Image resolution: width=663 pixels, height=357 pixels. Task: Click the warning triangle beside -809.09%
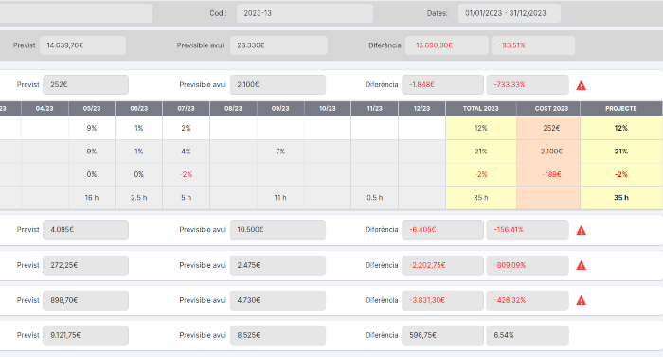point(582,266)
